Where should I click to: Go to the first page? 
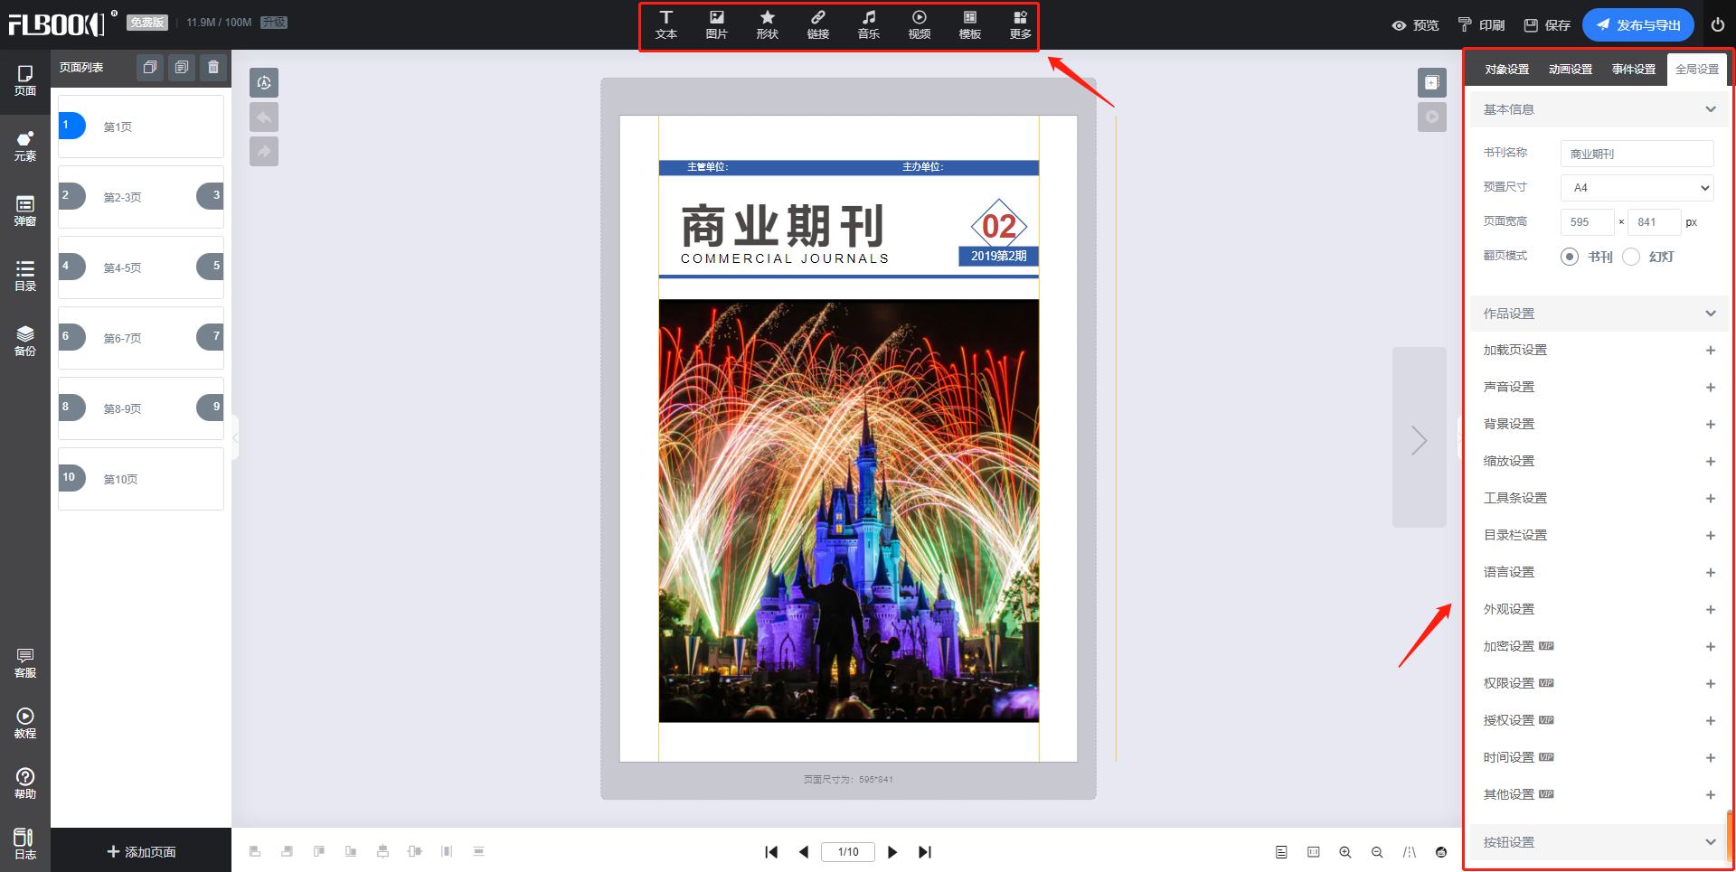pos(771,852)
